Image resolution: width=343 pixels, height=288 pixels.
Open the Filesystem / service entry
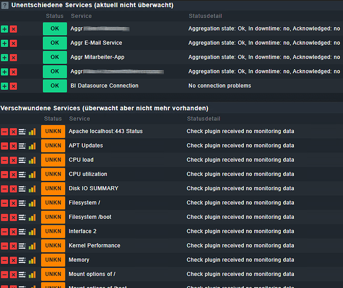point(84,203)
